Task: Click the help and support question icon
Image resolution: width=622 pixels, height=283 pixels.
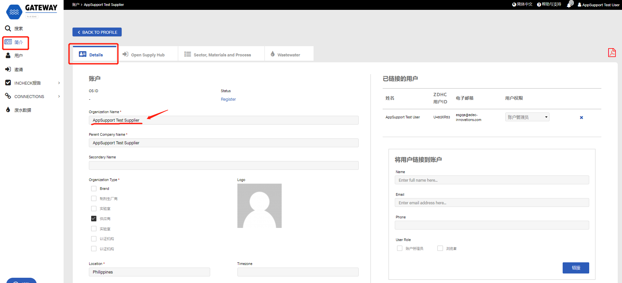Action: click(539, 5)
